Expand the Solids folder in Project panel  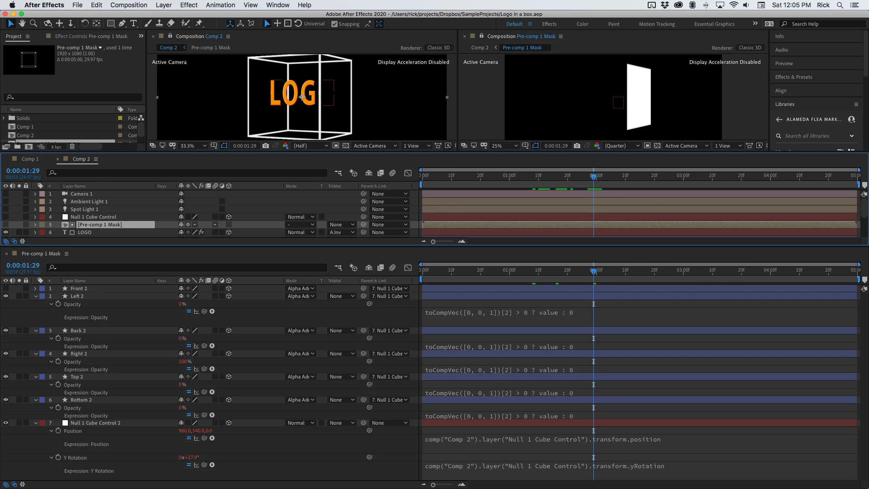pos(4,118)
